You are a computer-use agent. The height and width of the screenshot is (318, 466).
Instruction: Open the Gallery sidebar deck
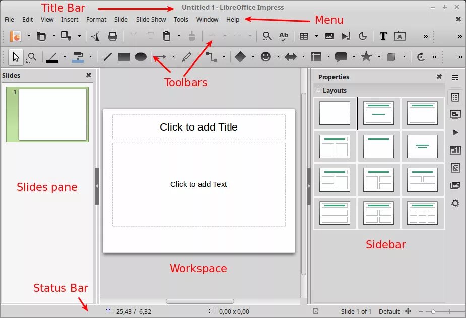click(455, 185)
